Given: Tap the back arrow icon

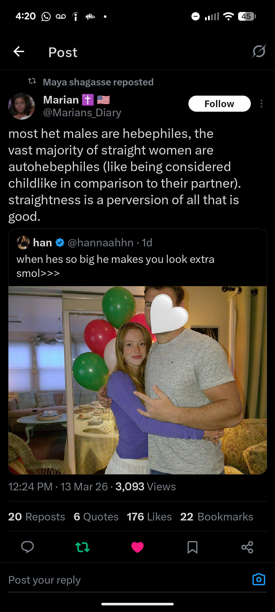Looking at the screenshot, I should click(19, 52).
